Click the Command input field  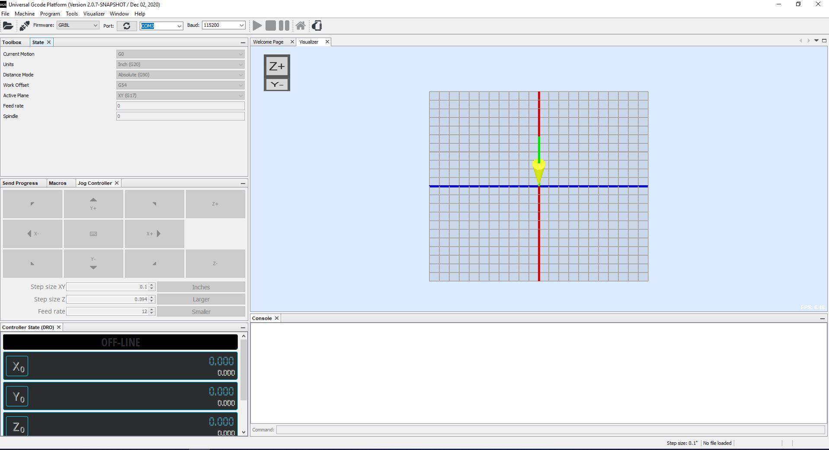tap(551, 430)
